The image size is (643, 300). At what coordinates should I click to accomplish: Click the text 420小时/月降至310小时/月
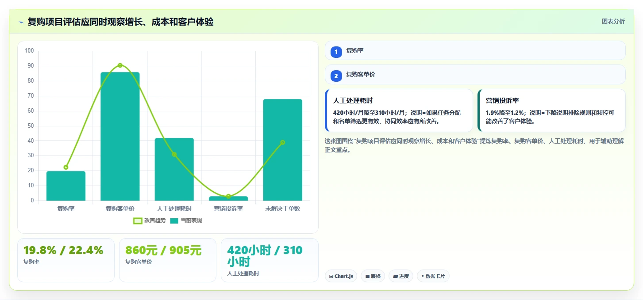pyautogui.click(x=370, y=113)
